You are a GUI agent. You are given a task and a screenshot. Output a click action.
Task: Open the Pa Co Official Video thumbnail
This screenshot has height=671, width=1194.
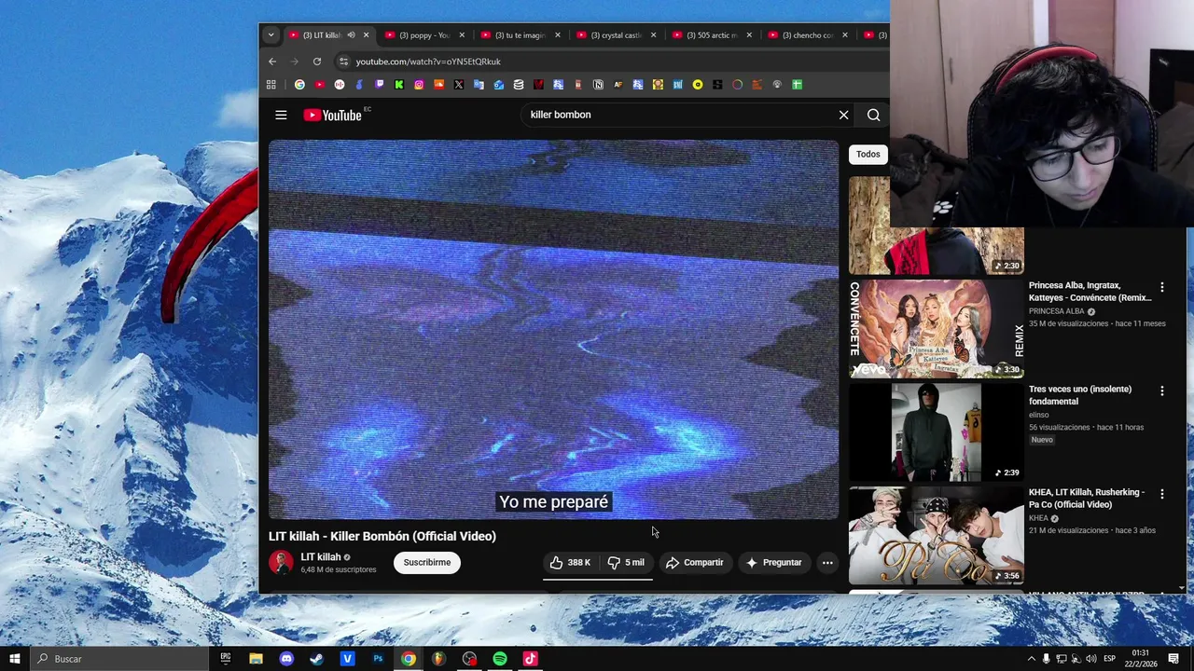(x=936, y=536)
